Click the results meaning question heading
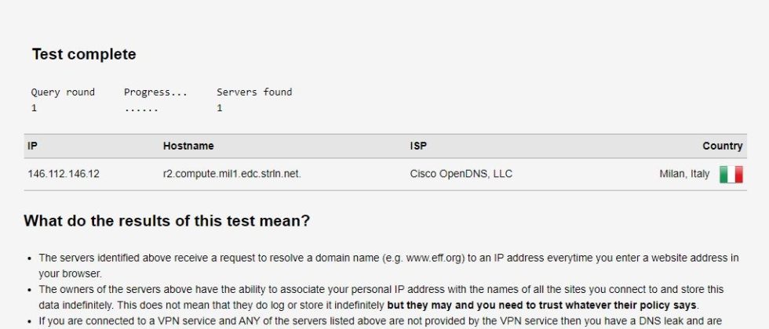The width and height of the screenshot is (769, 329). [x=166, y=221]
